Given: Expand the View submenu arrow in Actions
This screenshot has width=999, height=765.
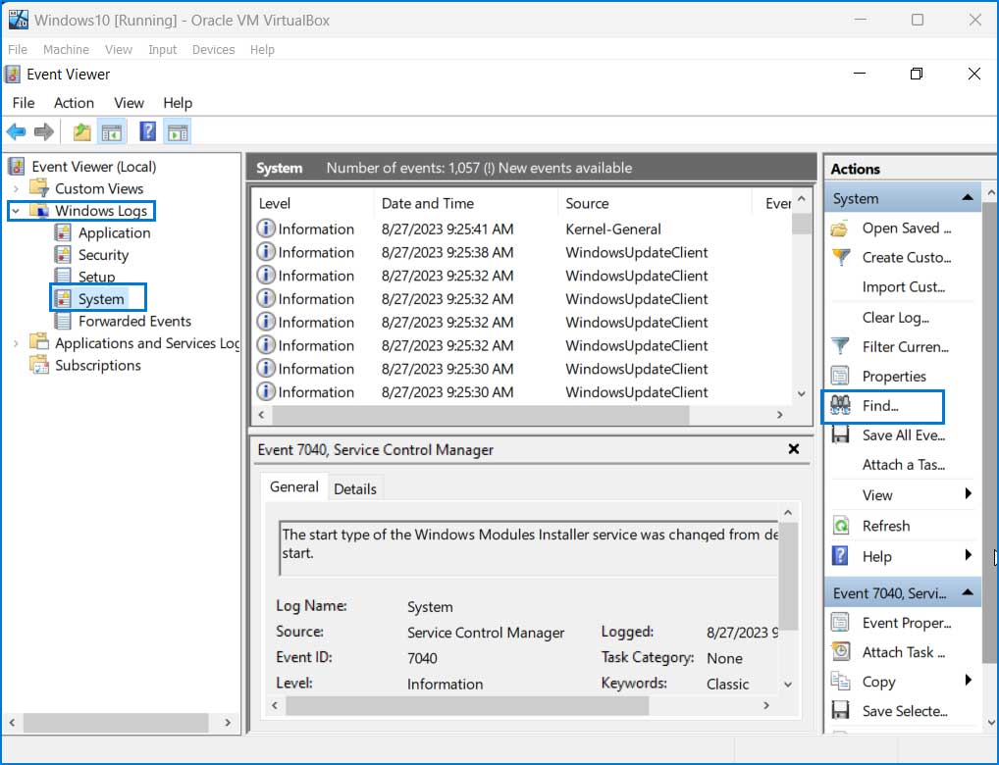Looking at the screenshot, I should [968, 494].
